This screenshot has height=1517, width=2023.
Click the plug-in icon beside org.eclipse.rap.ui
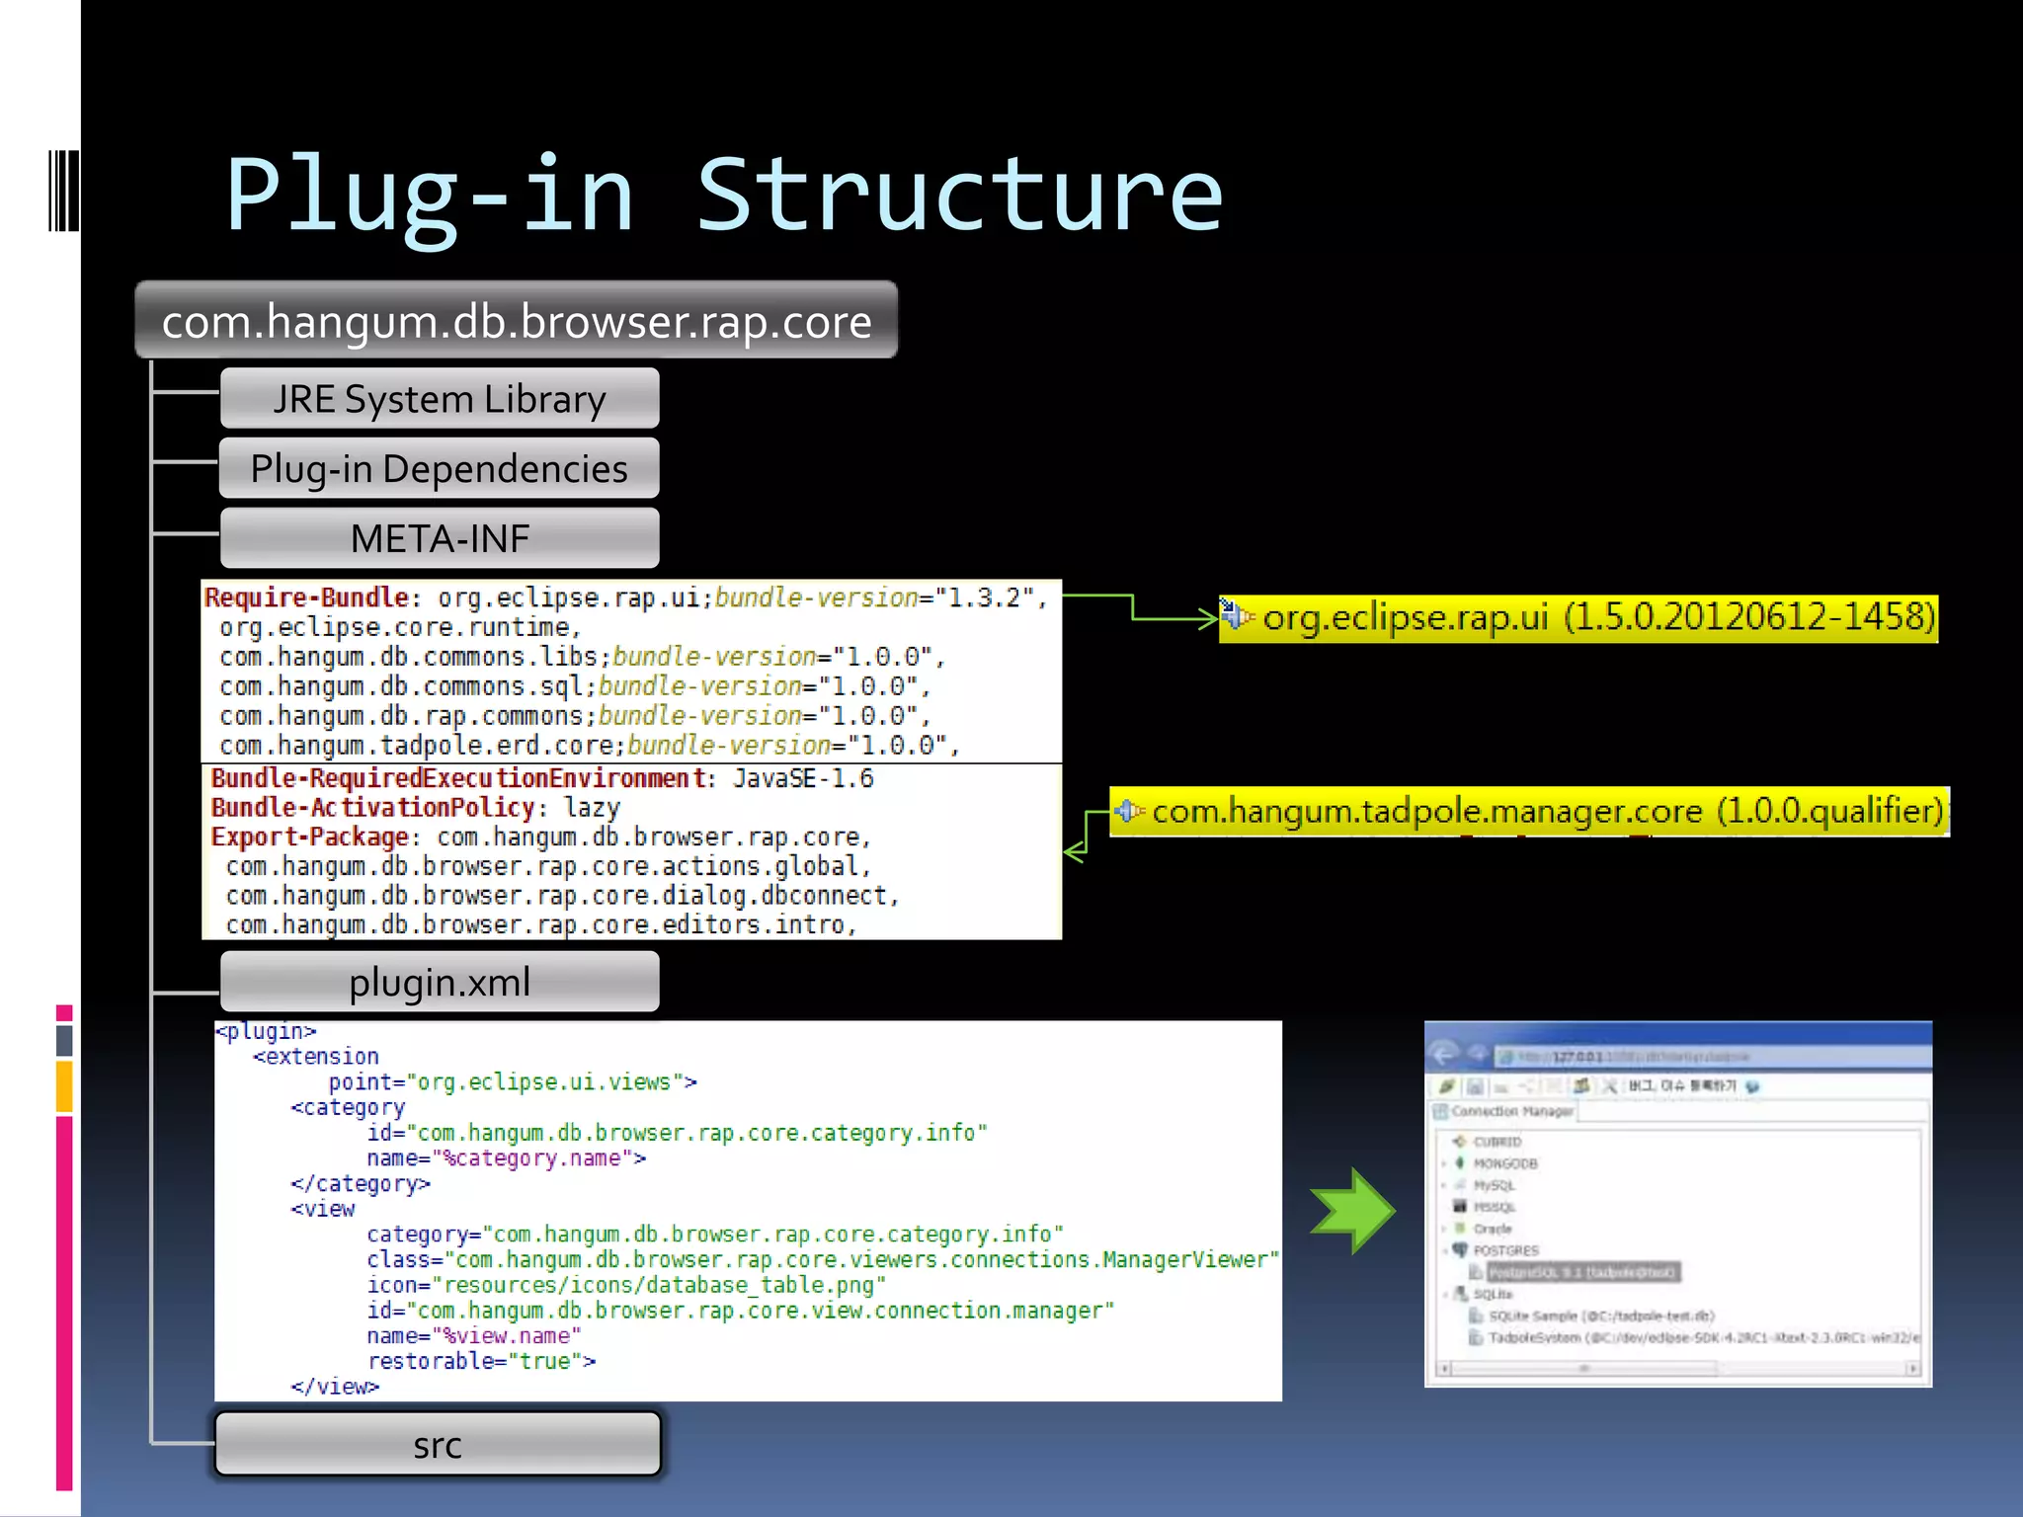click(1236, 616)
